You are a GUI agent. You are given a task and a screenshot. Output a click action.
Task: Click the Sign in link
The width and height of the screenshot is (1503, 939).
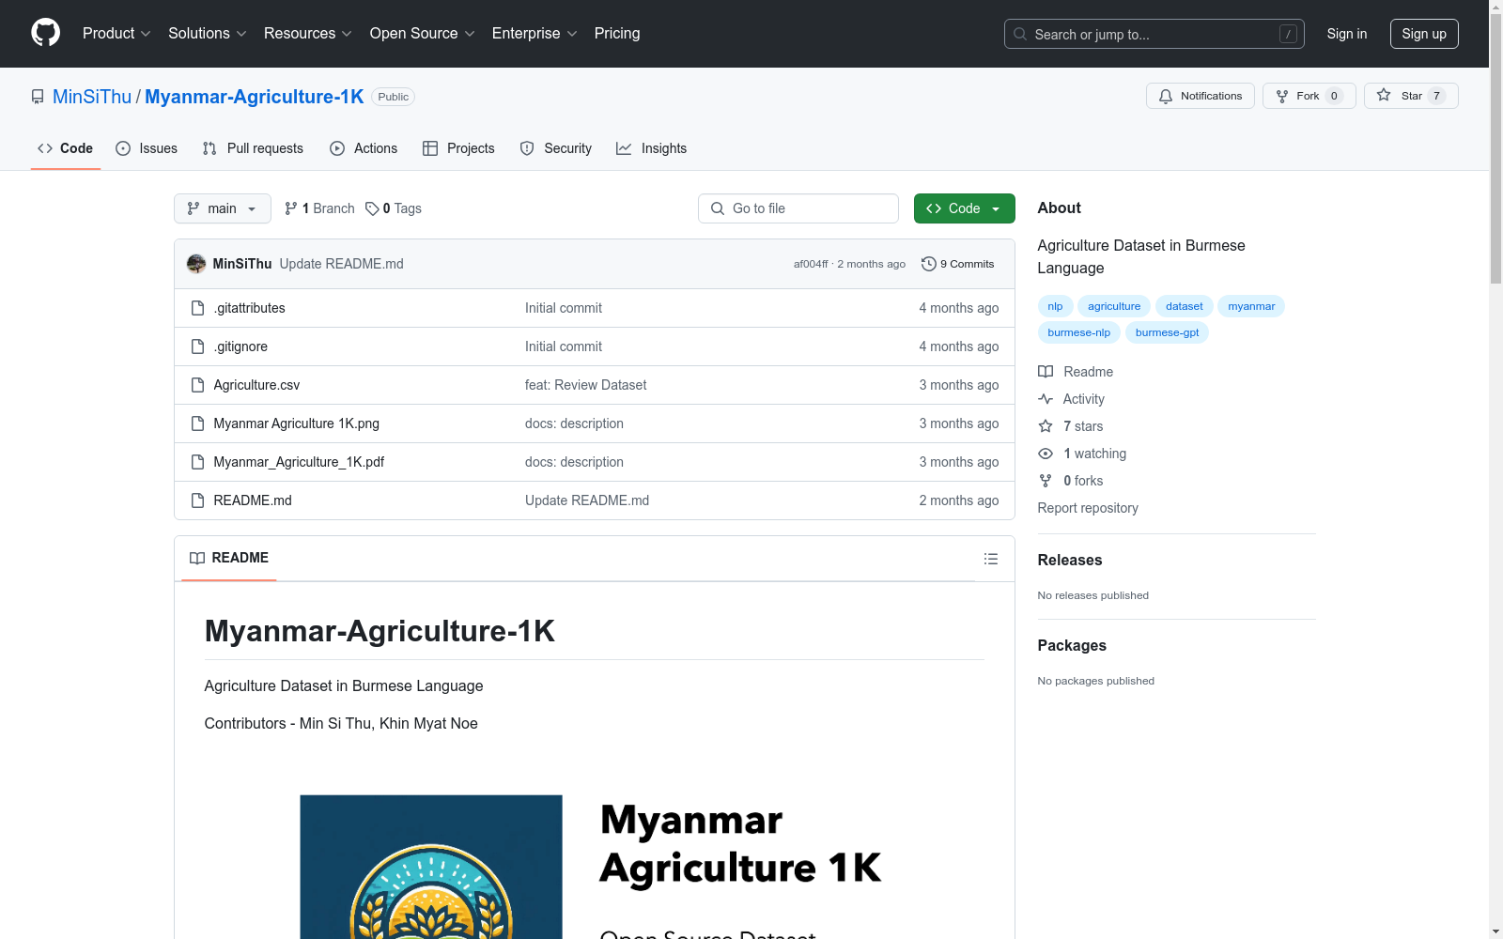[1347, 34]
